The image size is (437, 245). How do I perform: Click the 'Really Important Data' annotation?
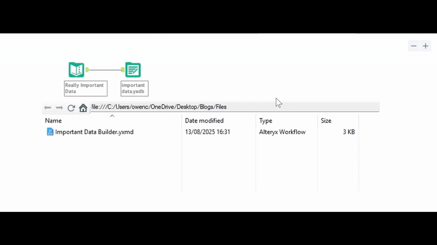(86, 88)
